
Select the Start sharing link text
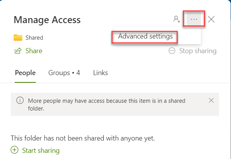pyautogui.click(x=41, y=151)
